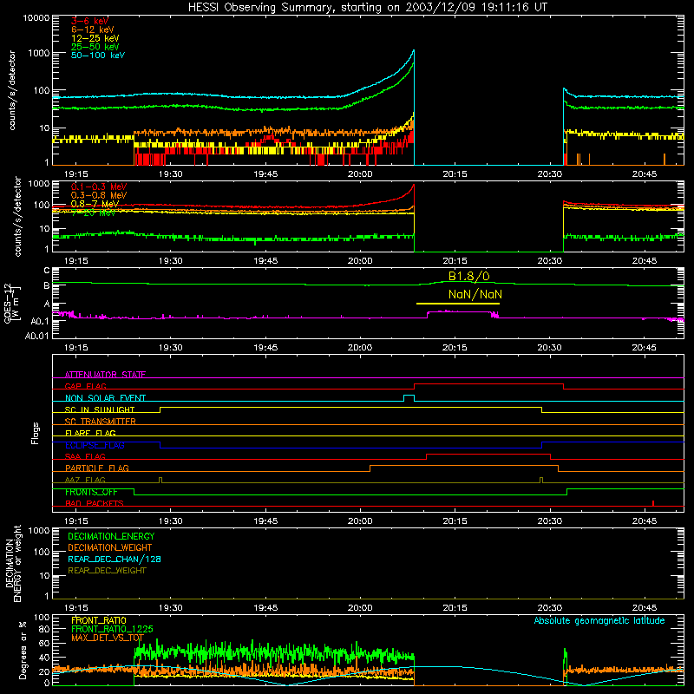Click the 0.3-0.8 MeV legend label
Image resolution: width=694 pixels, height=694 pixels.
[99, 195]
